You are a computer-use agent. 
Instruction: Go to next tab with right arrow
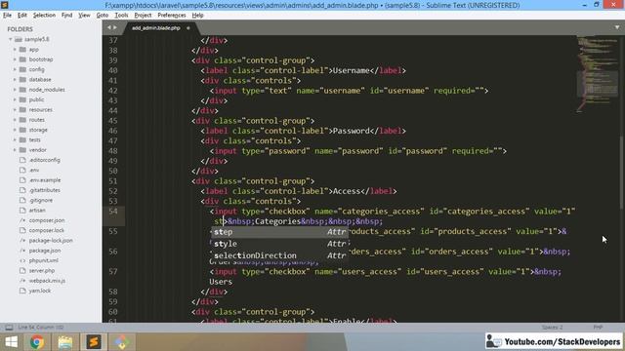[115, 27]
